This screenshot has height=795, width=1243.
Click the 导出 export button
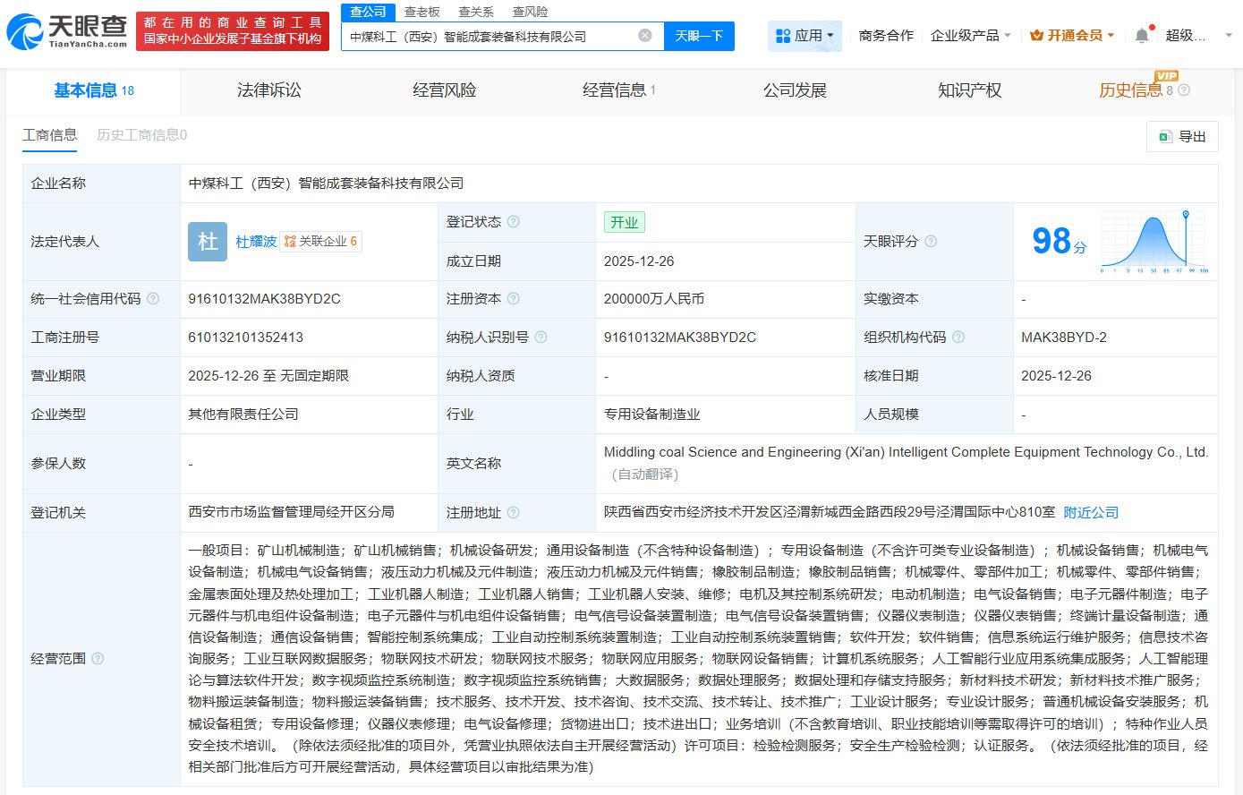click(1182, 136)
